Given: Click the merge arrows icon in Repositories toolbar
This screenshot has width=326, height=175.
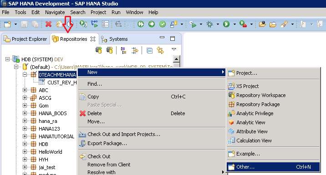Looking at the screenshot, I should click(x=135, y=50).
